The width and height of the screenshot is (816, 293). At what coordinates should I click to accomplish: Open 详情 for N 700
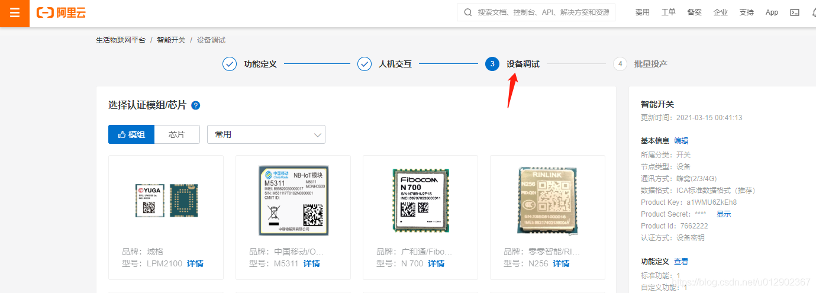[436, 263]
